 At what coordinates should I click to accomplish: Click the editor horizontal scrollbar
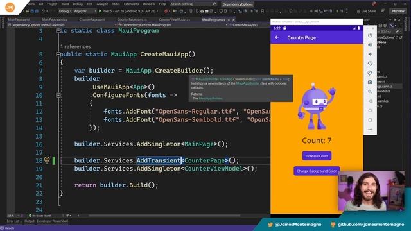coord(164,216)
